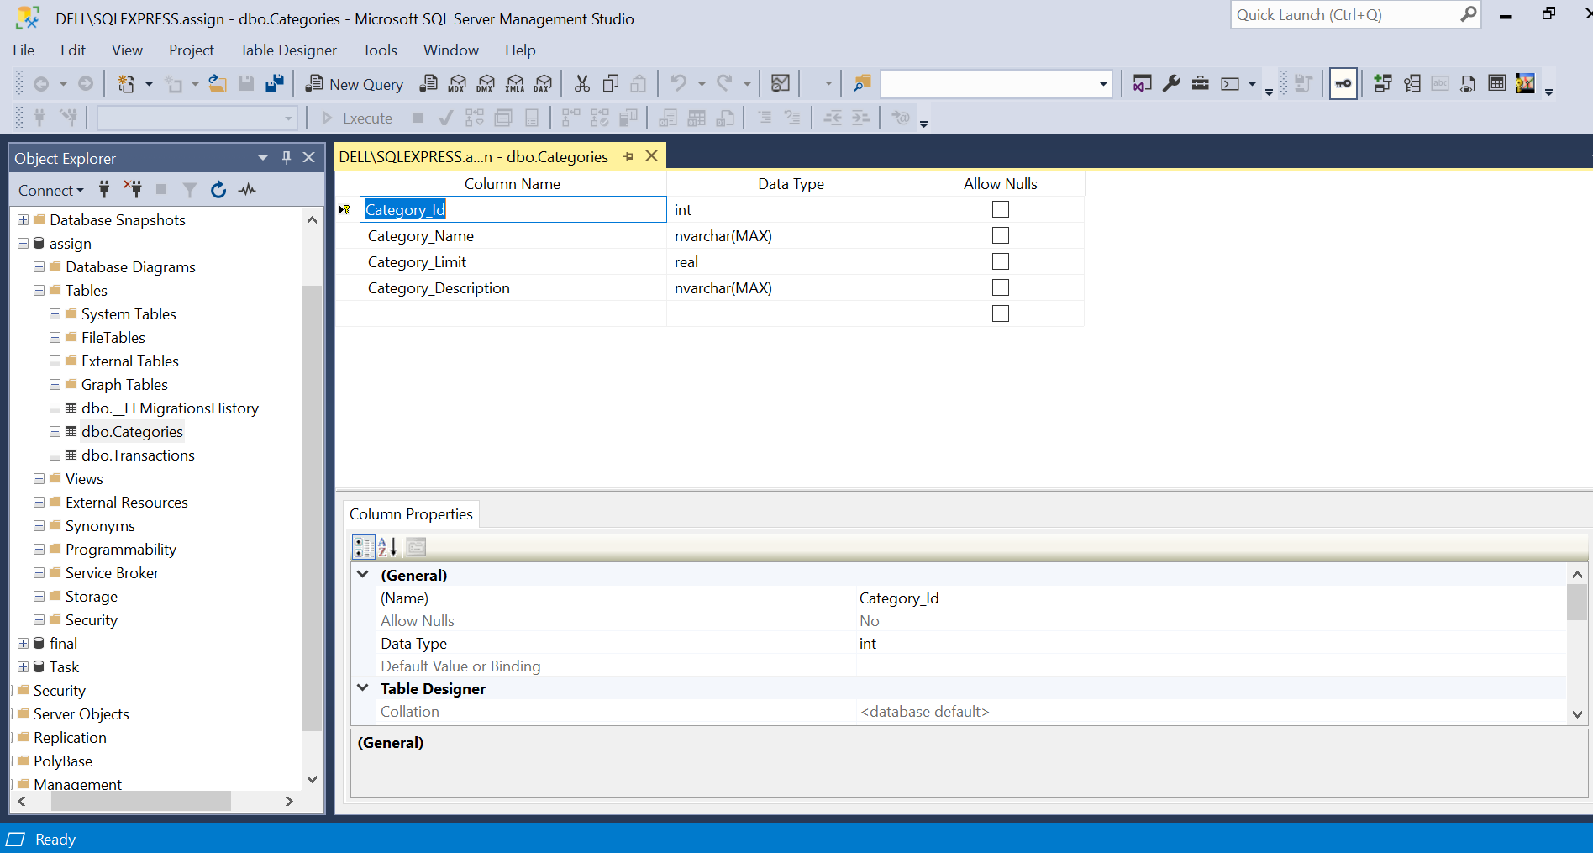Expand the dbo.Transactions table node
This screenshot has width=1593, height=853.
[55, 455]
